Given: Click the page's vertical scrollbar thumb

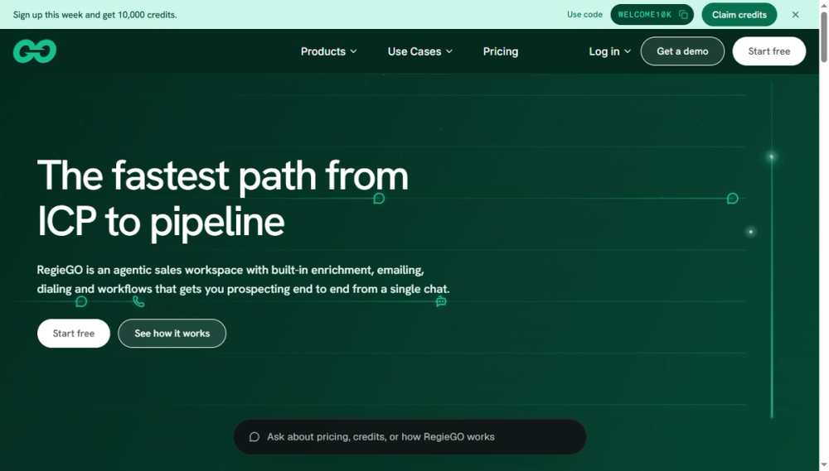Looking at the screenshot, I should (x=824, y=36).
